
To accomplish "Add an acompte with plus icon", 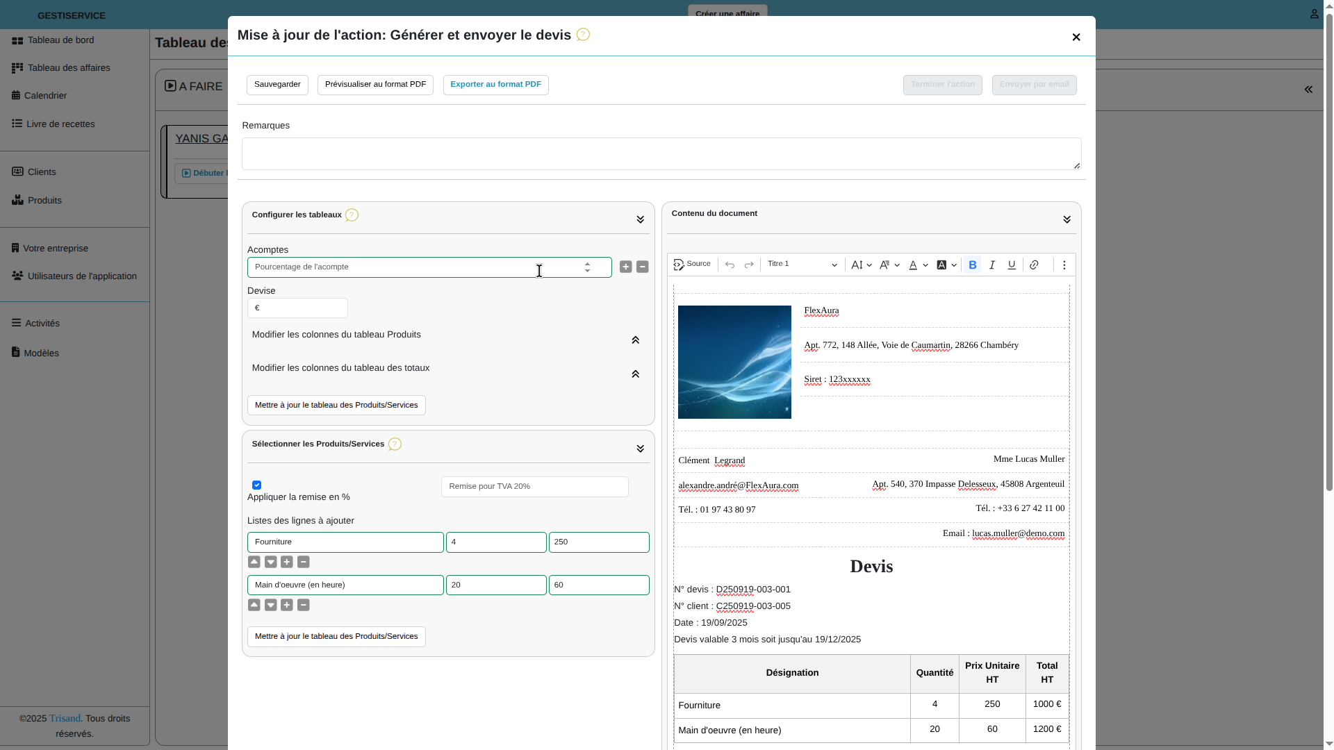I will (626, 267).
